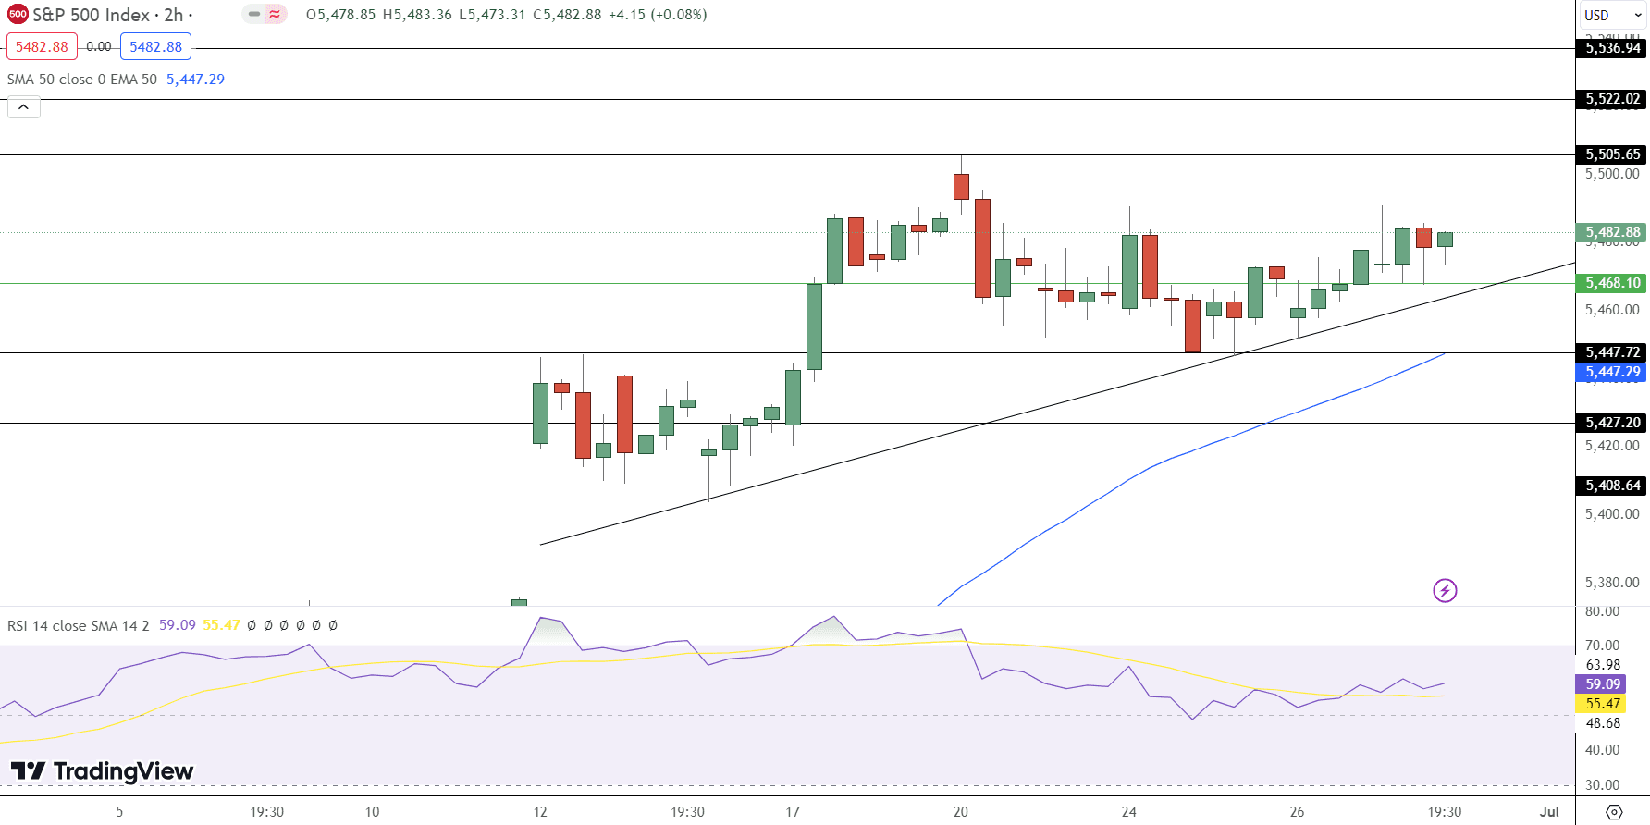The width and height of the screenshot is (1650, 825).
Task: Click the S&P 500 Index title
Action: coord(91,15)
